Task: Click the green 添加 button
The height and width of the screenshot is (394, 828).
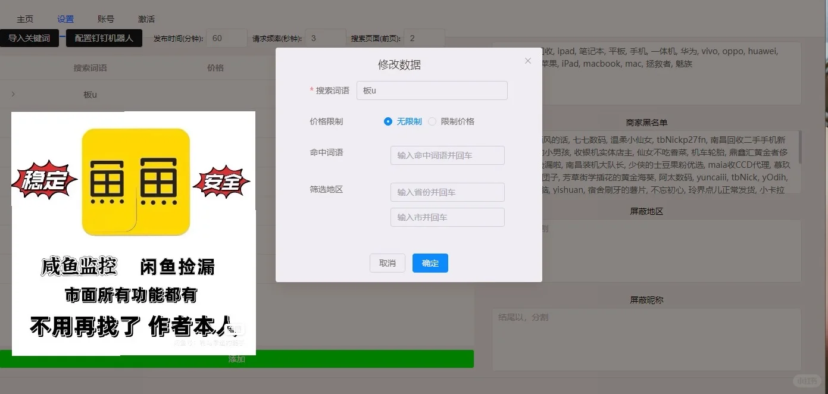Action: point(237,358)
